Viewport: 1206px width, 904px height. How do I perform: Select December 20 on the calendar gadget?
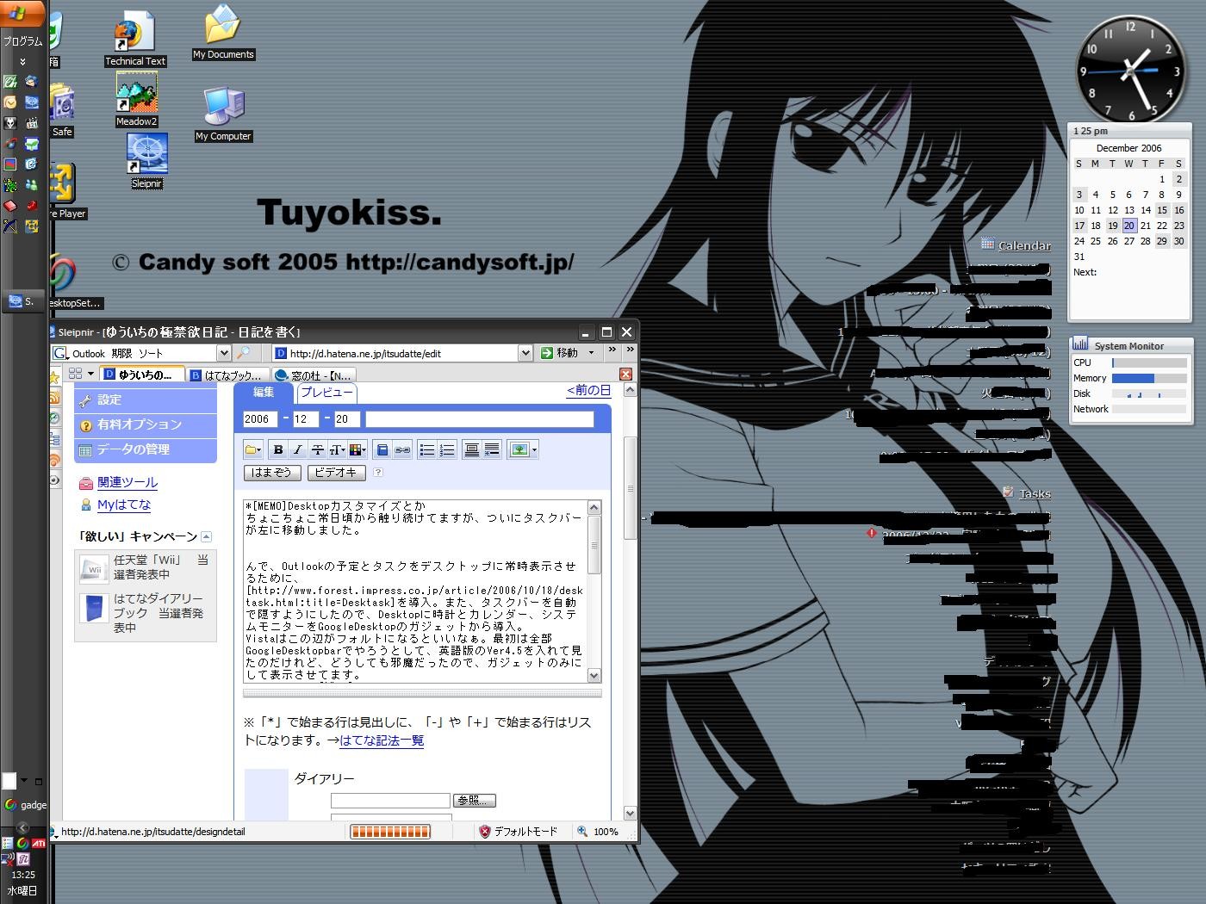coord(1129,226)
